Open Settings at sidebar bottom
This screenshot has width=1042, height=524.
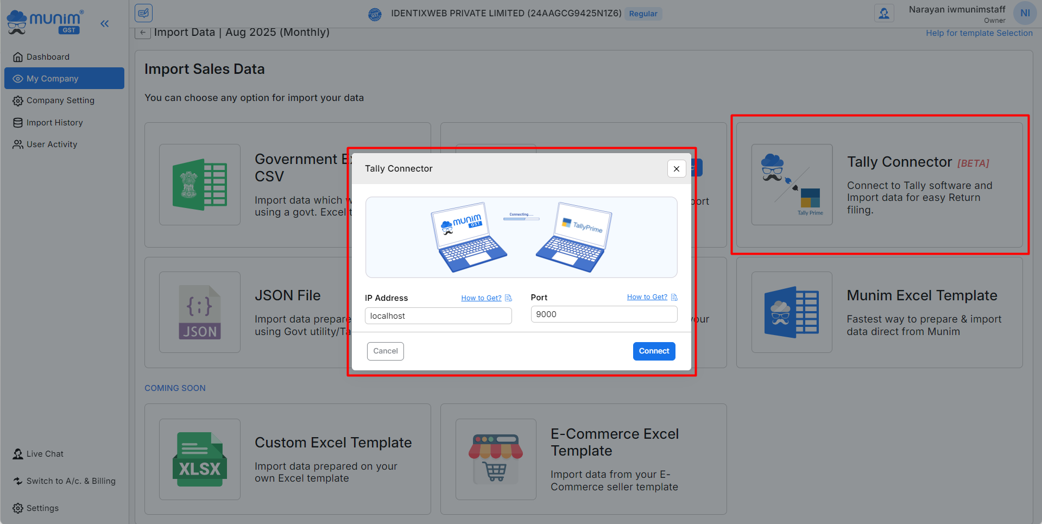[x=42, y=508]
